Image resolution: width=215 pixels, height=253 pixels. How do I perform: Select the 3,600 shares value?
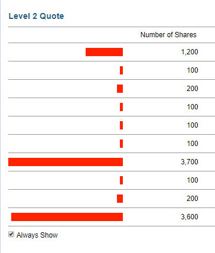(x=190, y=217)
